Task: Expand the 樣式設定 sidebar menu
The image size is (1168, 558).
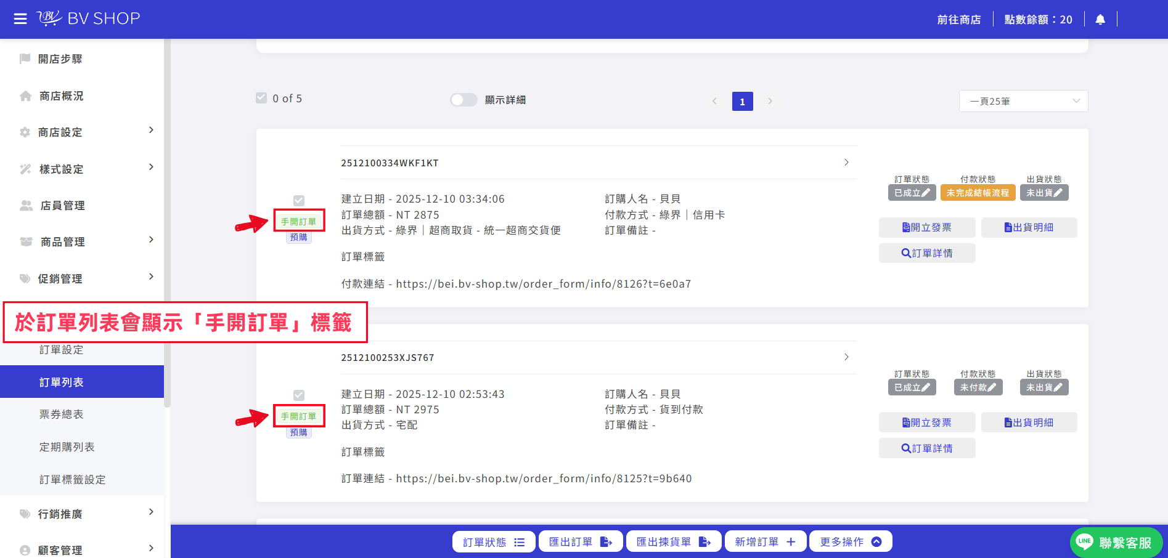Action: point(152,167)
